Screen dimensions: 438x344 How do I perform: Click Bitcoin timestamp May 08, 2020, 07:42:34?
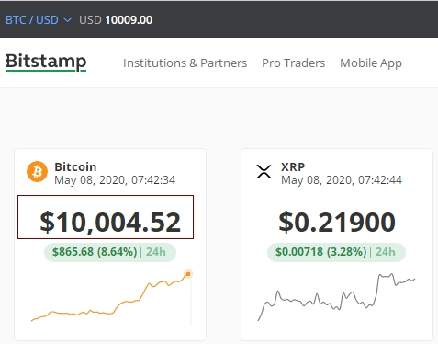point(115,180)
